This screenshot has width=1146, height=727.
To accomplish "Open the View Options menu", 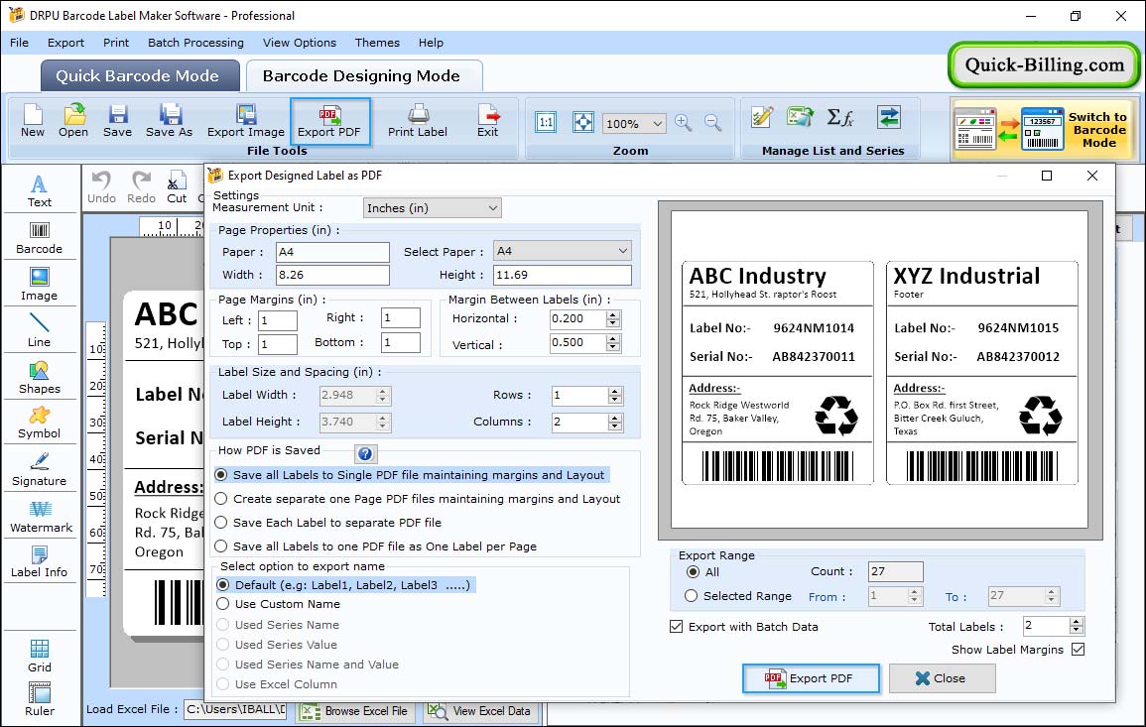I will tap(300, 43).
